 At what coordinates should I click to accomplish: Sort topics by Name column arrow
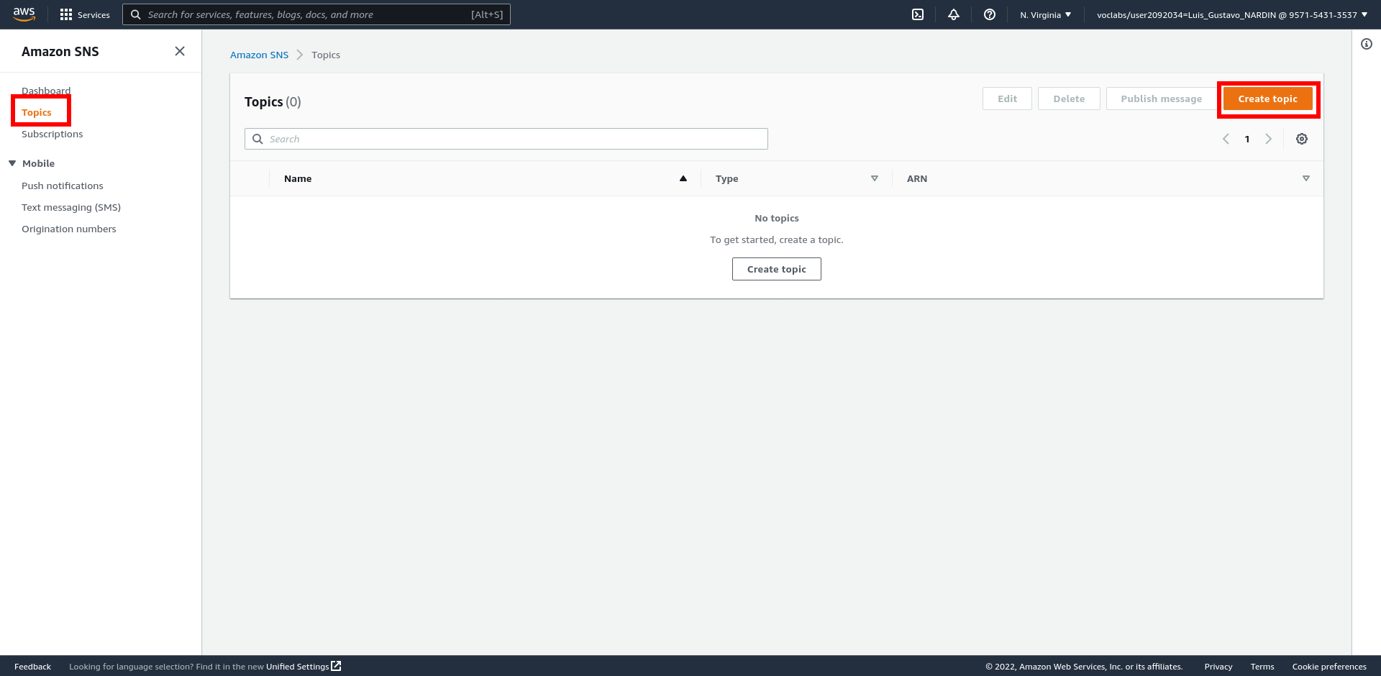pyautogui.click(x=683, y=178)
